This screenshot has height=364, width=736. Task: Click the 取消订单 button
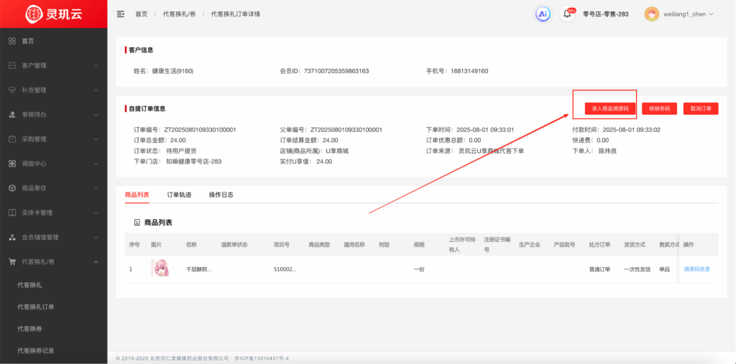700,108
